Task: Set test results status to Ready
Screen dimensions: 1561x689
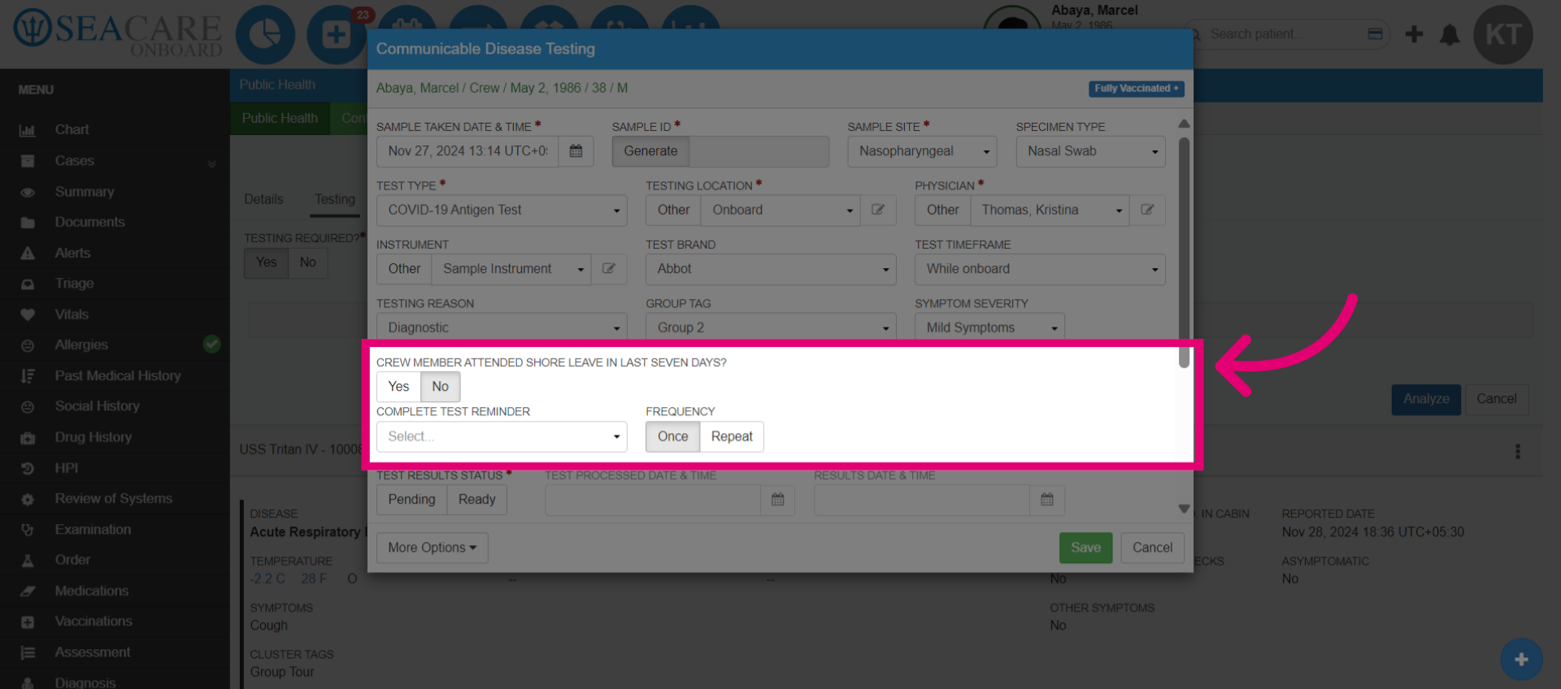Action: [477, 500]
